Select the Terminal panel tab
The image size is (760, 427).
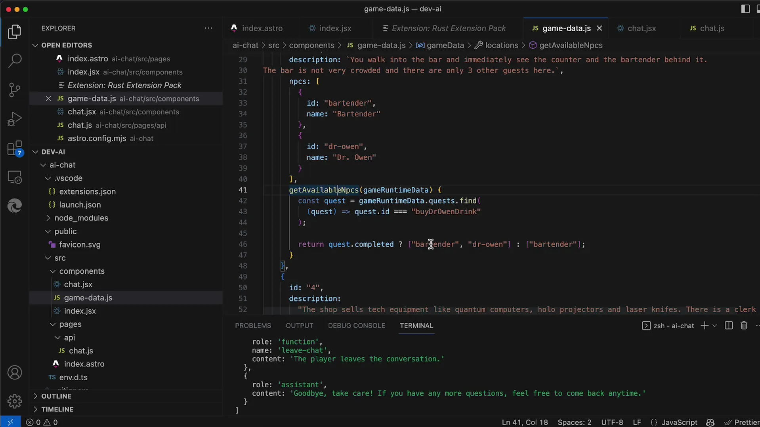pos(416,326)
